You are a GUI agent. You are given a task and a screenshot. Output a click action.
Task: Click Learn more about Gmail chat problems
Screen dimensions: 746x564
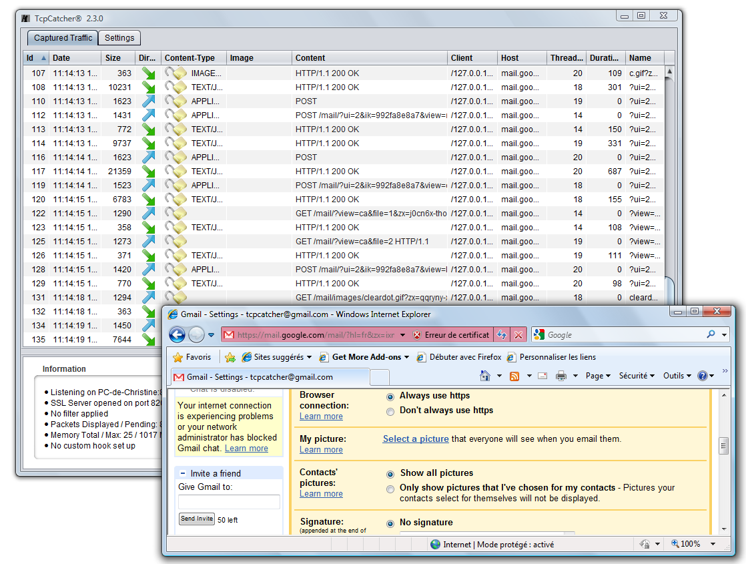[x=246, y=449]
